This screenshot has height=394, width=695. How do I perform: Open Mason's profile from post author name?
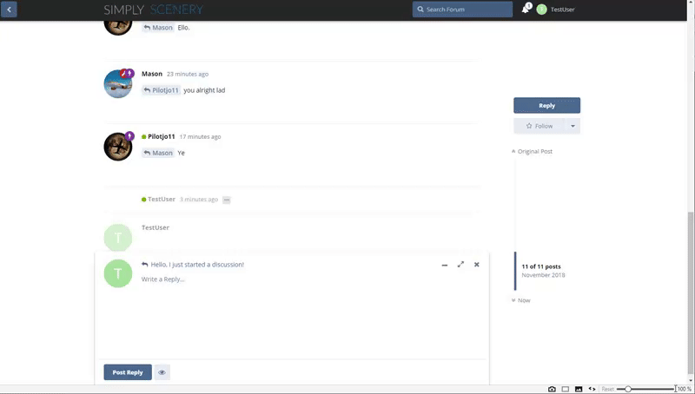click(152, 74)
